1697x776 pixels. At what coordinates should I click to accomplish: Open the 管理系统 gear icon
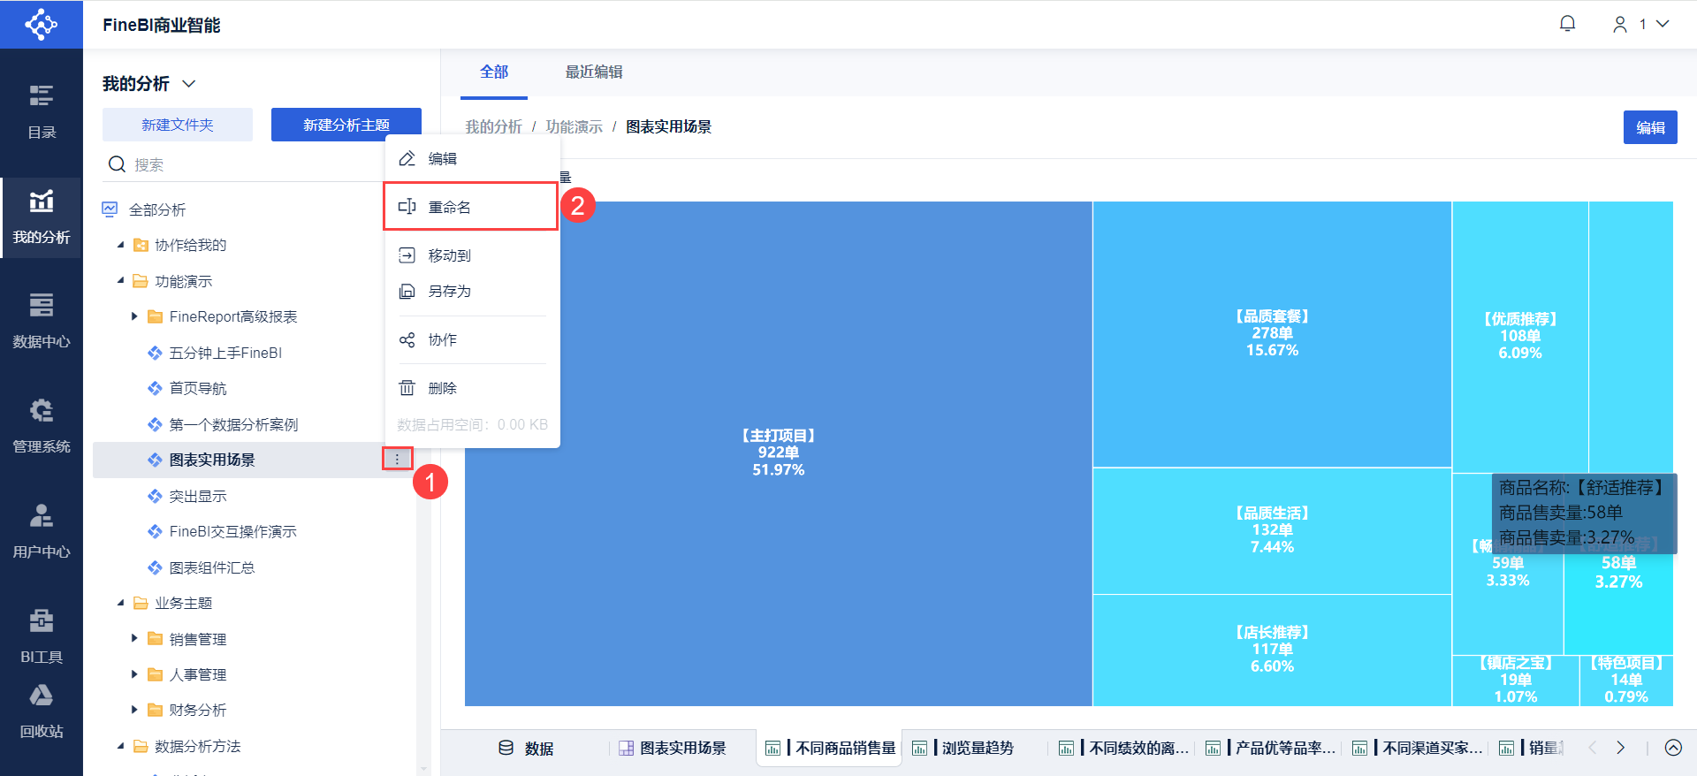(42, 410)
